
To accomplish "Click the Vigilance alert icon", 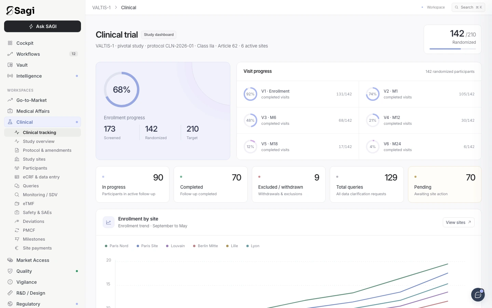I will [x=10, y=282].
